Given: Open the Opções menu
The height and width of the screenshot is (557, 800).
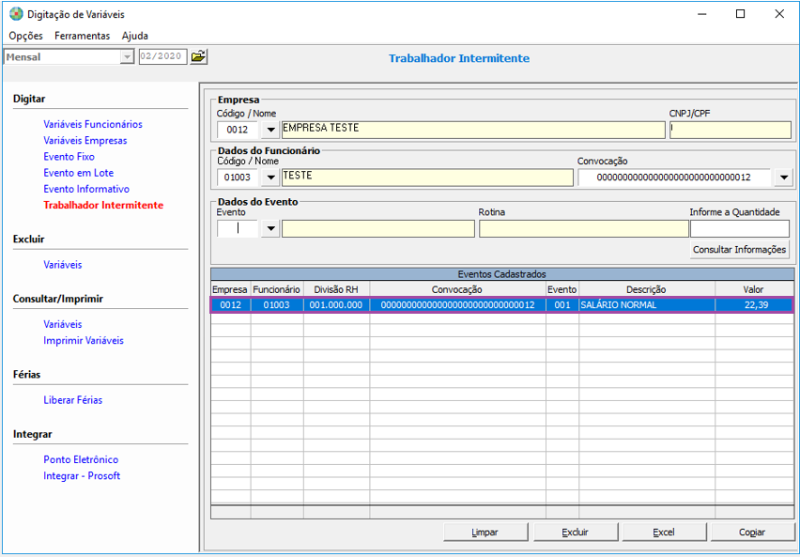Looking at the screenshot, I should [x=26, y=36].
